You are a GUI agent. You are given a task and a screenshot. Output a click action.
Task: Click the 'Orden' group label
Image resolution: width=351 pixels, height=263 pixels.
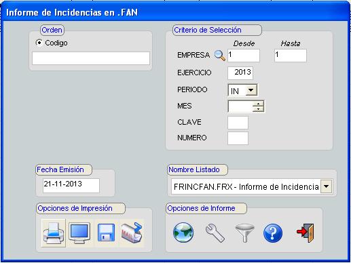coord(52,30)
